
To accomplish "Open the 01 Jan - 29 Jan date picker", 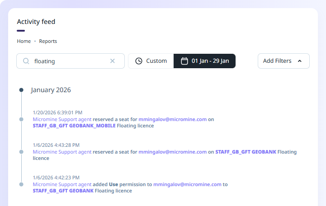I will click(x=205, y=61).
